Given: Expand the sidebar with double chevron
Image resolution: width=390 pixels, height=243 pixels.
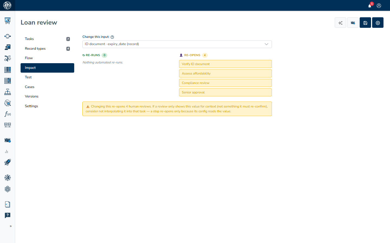Looking at the screenshot, I should pyautogui.click(x=11, y=226).
